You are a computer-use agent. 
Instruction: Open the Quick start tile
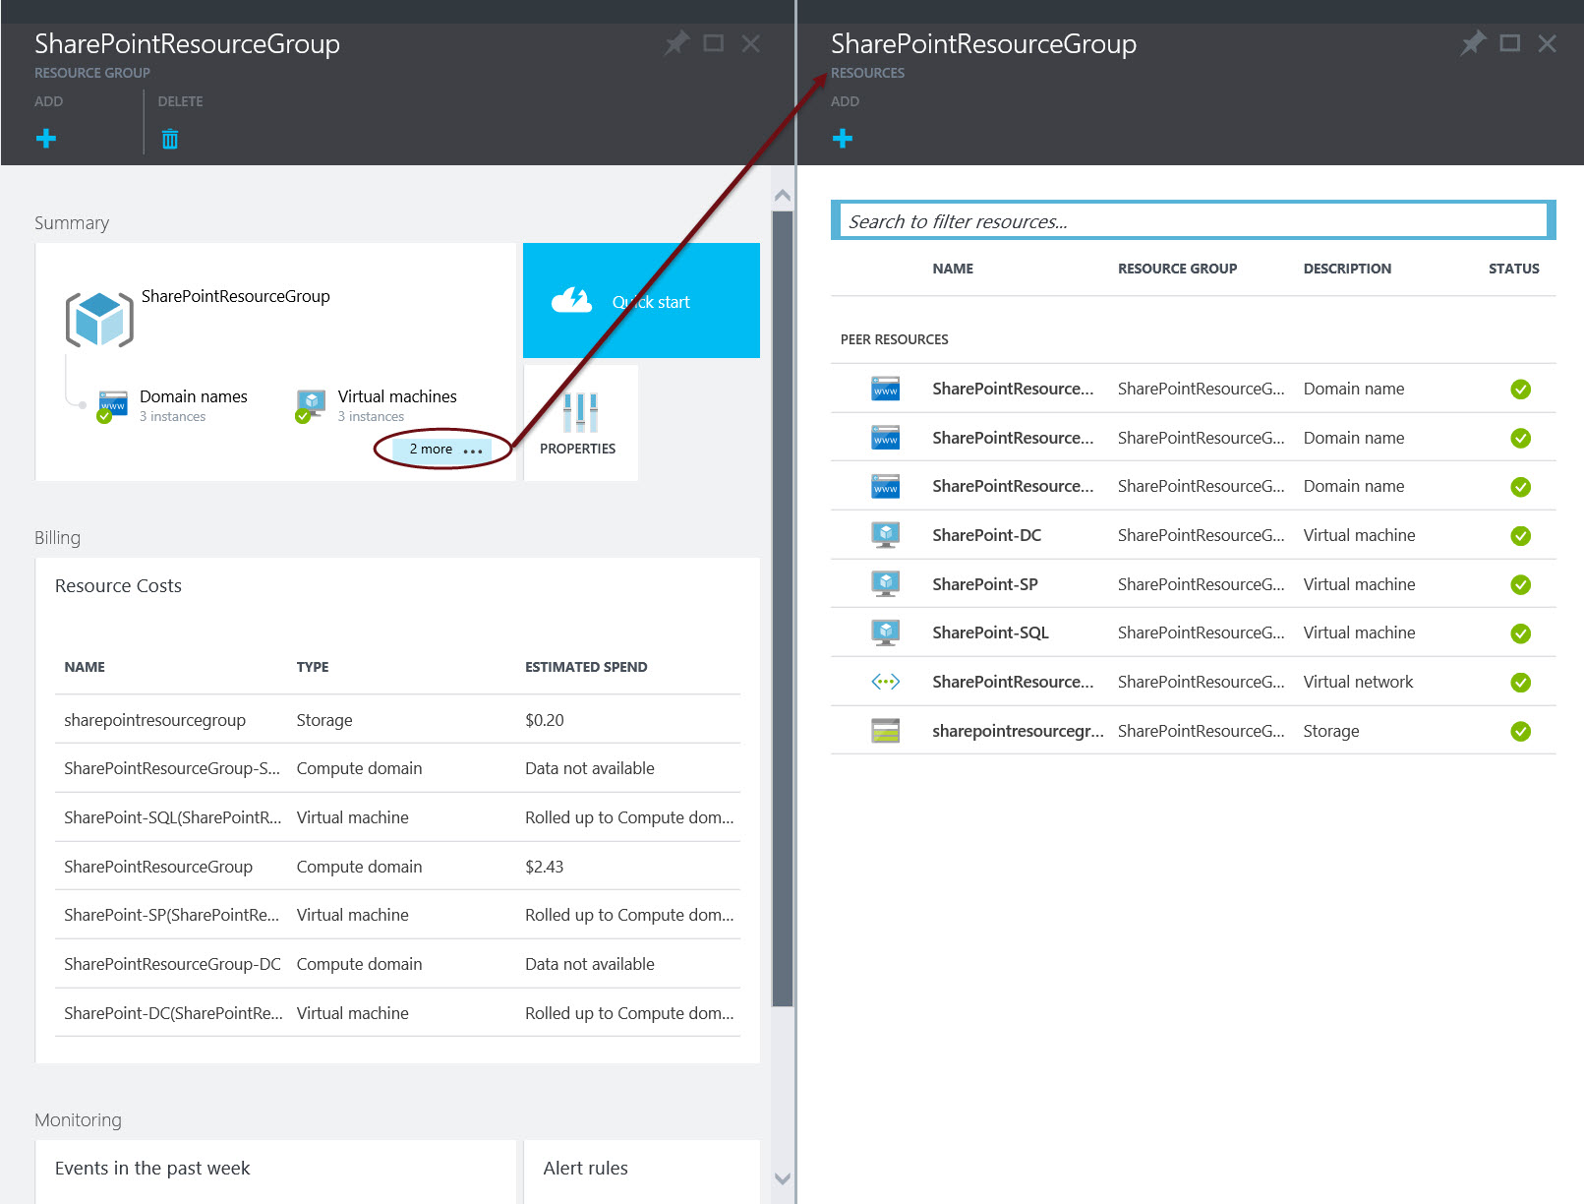[641, 300]
